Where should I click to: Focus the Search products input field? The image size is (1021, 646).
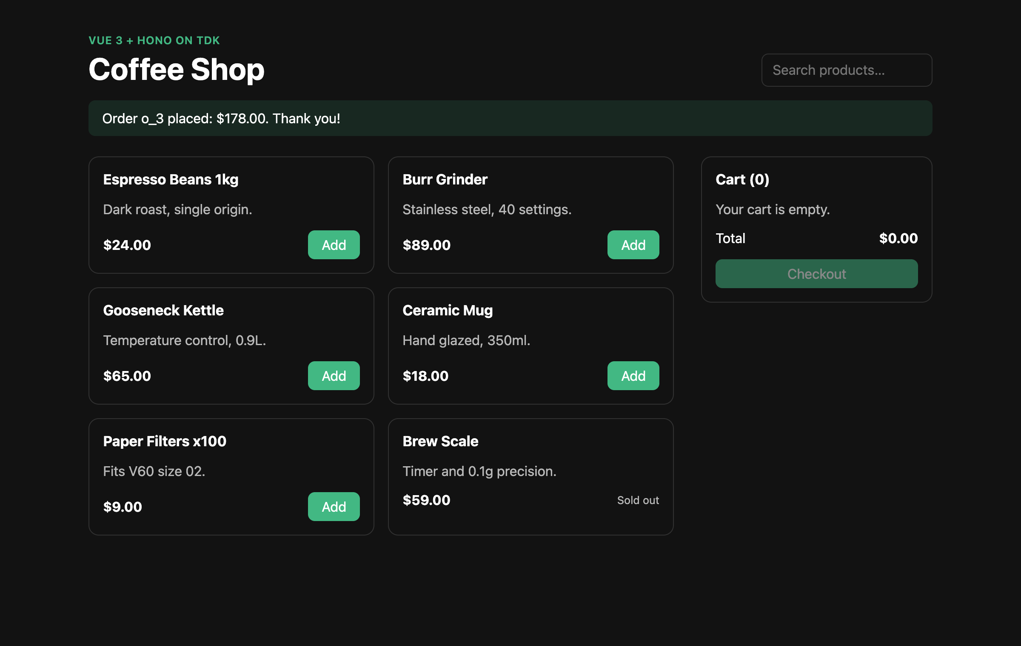point(847,70)
